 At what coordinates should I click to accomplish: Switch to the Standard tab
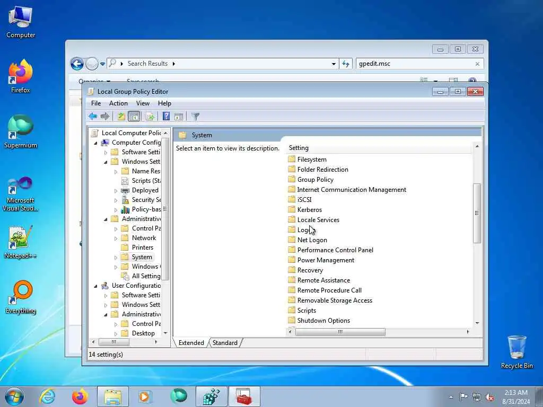point(225,343)
